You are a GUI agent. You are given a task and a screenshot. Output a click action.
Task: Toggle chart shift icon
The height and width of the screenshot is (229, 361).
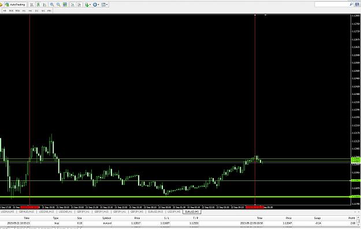point(79,5)
